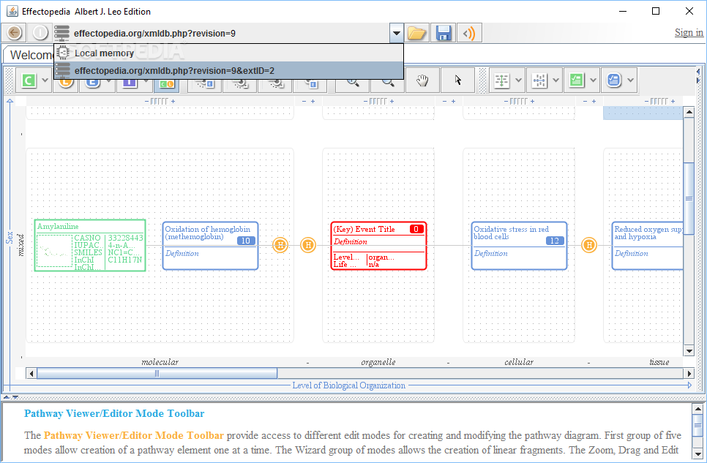Click the back navigation arrow button
This screenshot has height=463, width=707.
pyautogui.click(x=15, y=33)
